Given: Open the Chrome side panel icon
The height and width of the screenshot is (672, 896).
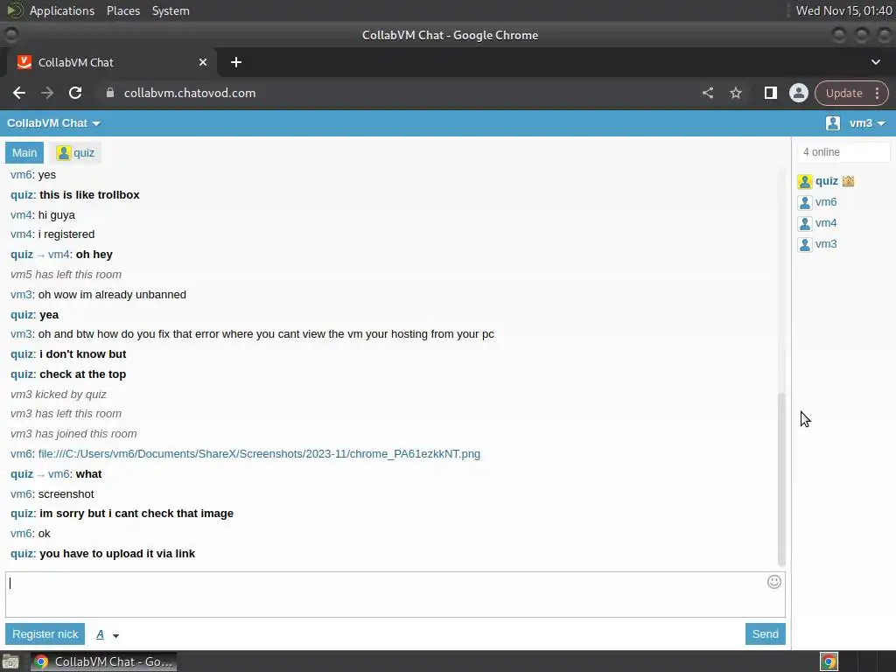Looking at the screenshot, I should pos(770,93).
